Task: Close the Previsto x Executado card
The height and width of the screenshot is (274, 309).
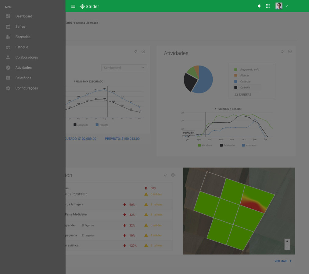Action: click(143, 51)
